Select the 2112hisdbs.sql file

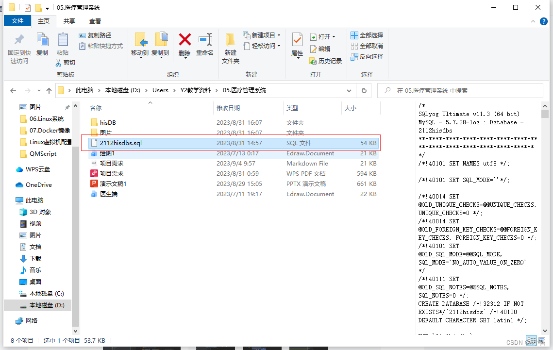pyautogui.click(x=234, y=143)
